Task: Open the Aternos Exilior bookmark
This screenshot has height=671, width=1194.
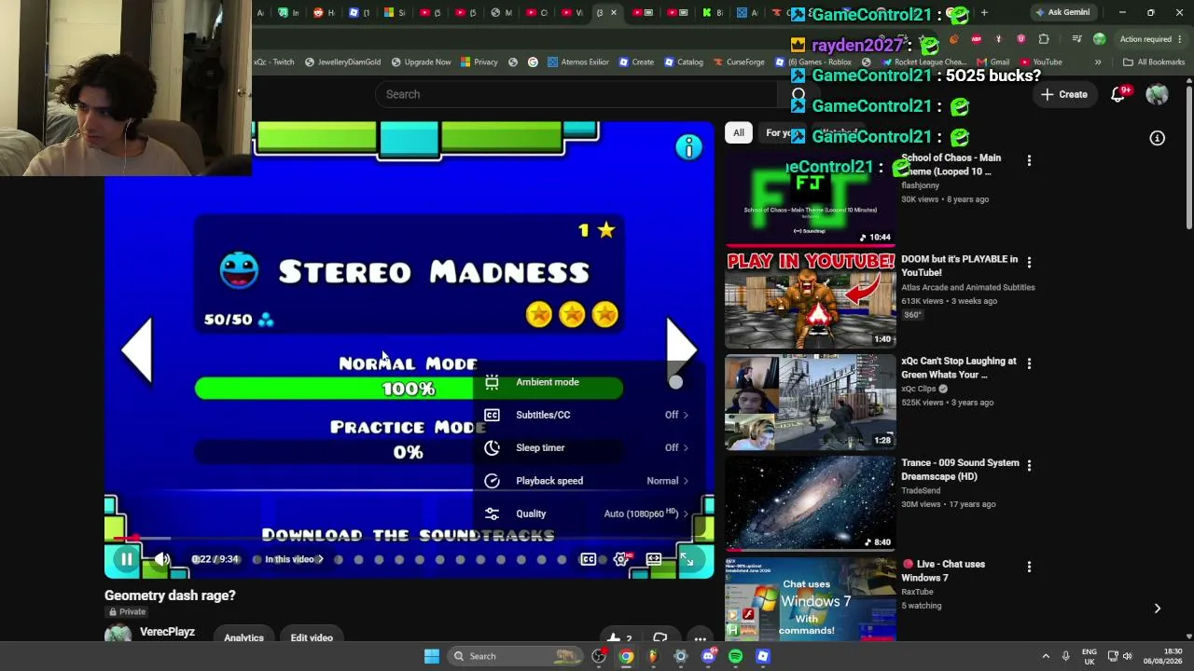Action: [578, 62]
